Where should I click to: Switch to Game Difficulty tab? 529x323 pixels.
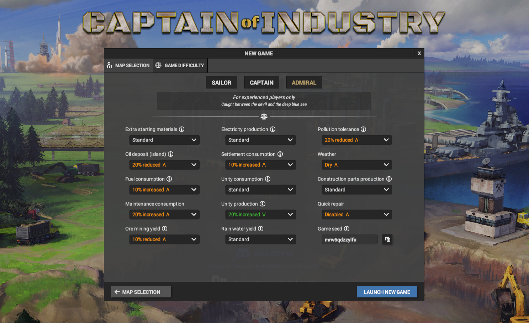(180, 65)
